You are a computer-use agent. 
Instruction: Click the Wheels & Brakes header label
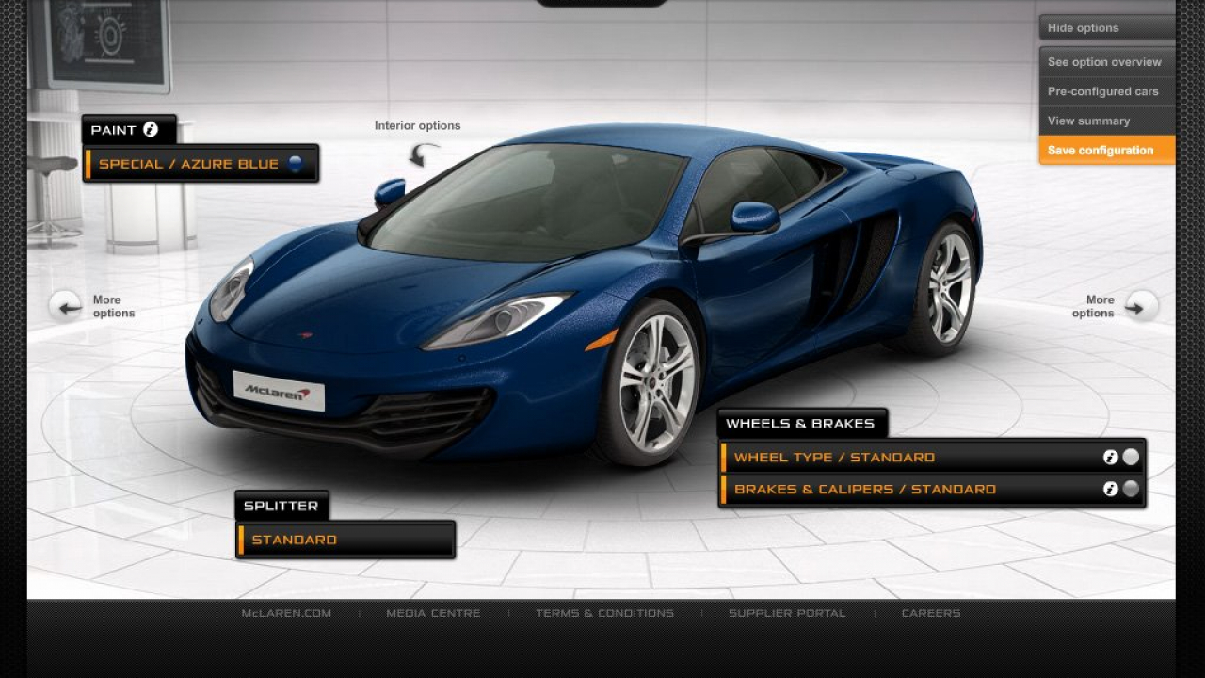[800, 424]
